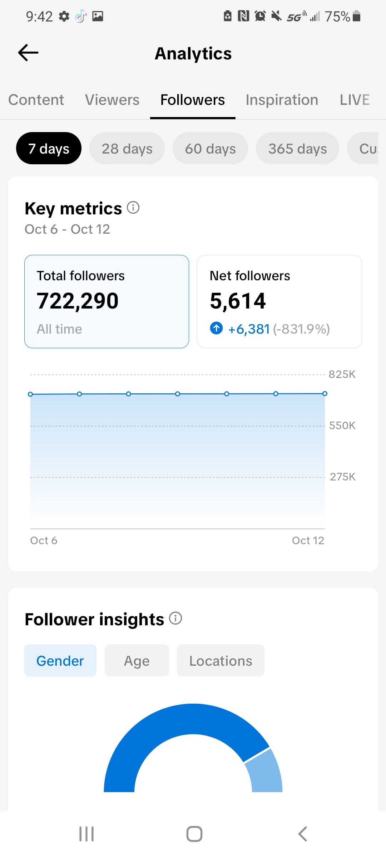Choose the 365 days filter chip
Viewport: 386px width, 859px height.
point(297,149)
